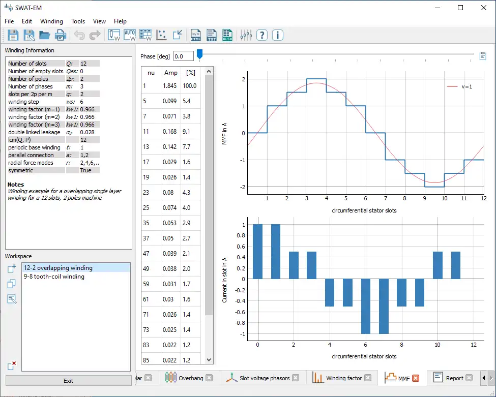Open the Winding menu
The width and height of the screenshot is (496, 397).
51,21
